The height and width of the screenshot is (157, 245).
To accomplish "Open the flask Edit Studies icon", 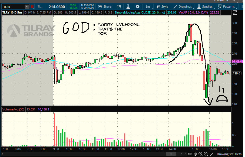I will coord(128,6).
